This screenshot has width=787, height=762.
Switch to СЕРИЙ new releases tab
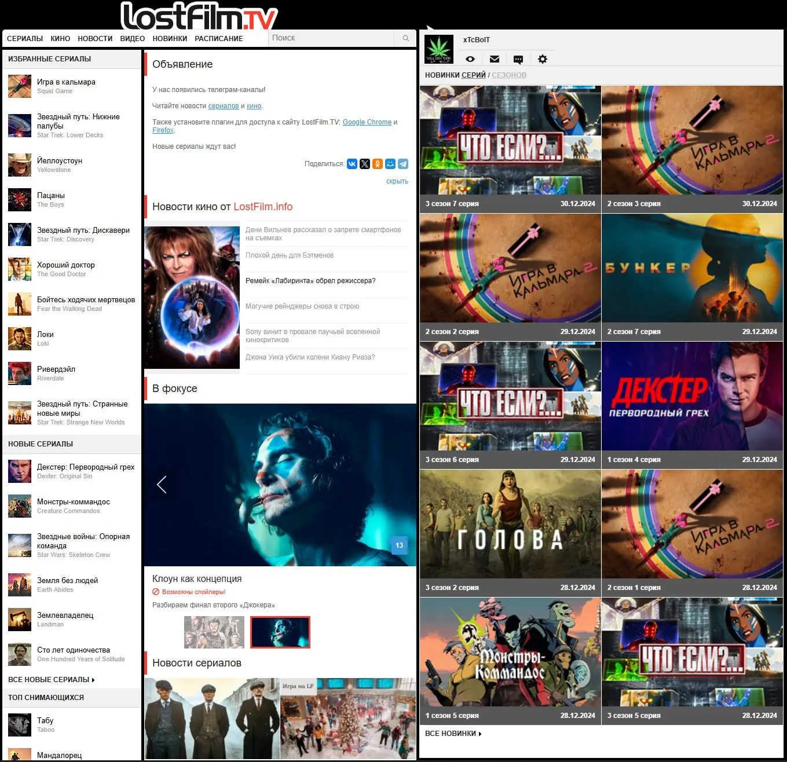(474, 75)
